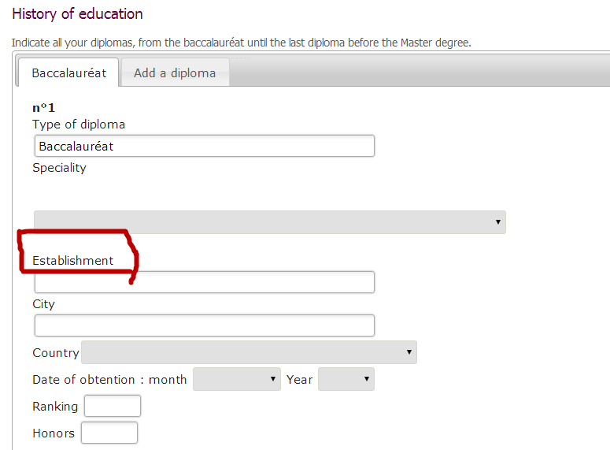This screenshot has height=450, width=610.
Task: Open the Add a diploma tab
Action: click(x=175, y=73)
